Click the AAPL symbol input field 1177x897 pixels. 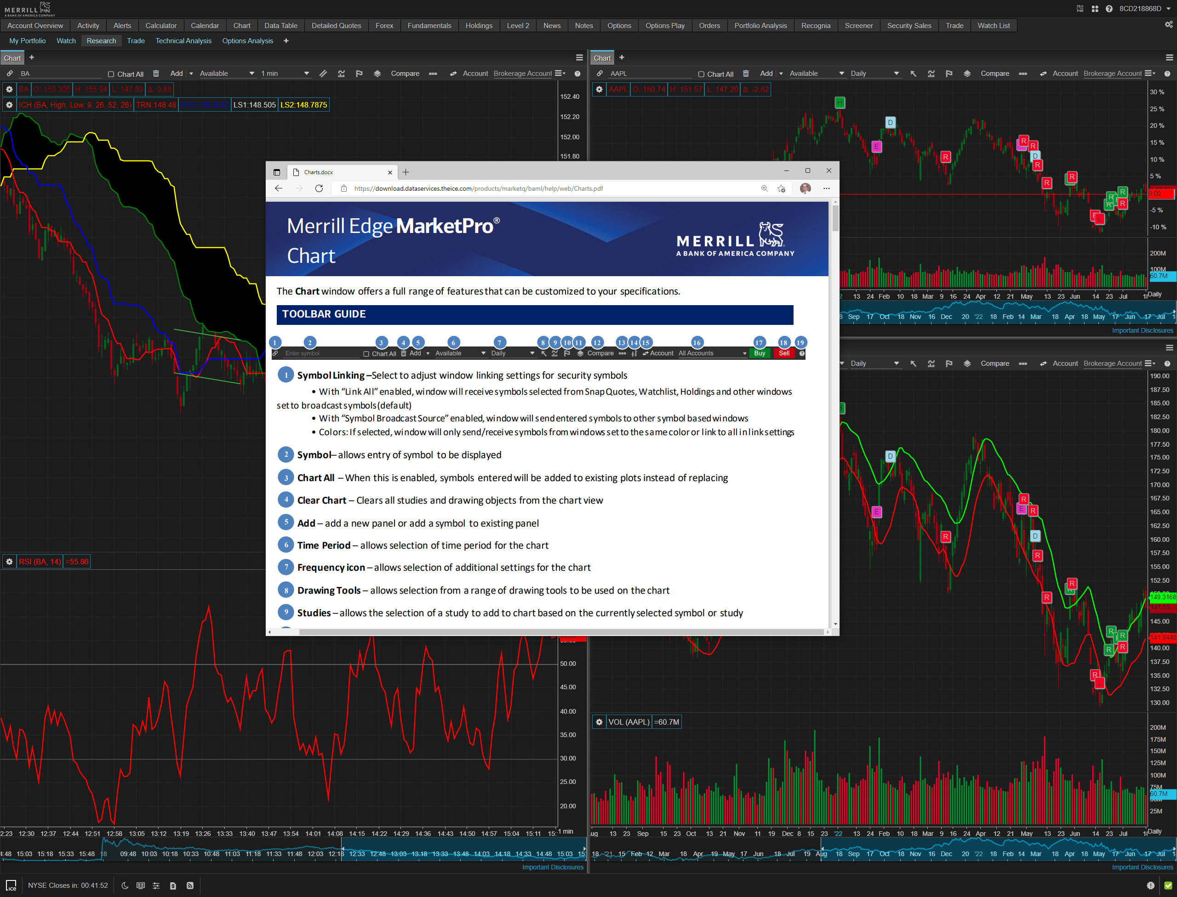pyautogui.click(x=651, y=74)
